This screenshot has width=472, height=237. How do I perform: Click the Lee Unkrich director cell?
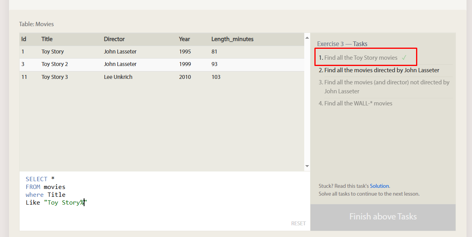118,77
